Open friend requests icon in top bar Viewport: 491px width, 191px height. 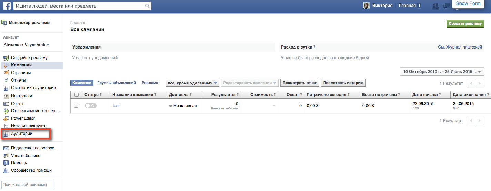(x=435, y=6)
